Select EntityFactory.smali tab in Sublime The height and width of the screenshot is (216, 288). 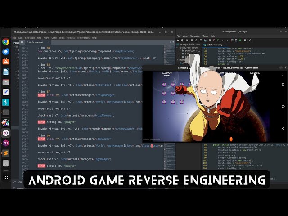[37, 42]
